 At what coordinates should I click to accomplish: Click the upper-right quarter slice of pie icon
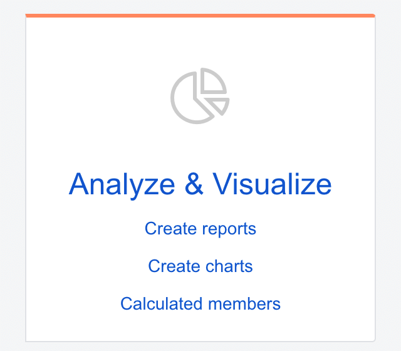click(212, 82)
